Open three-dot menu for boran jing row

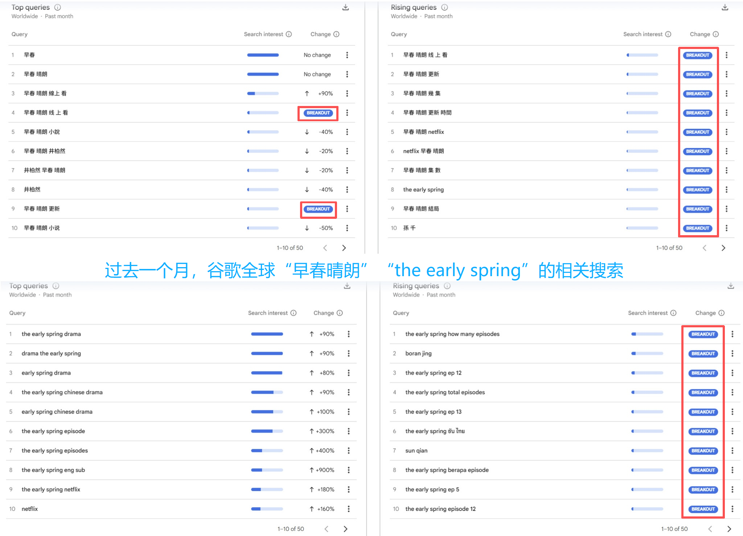(x=732, y=353)
